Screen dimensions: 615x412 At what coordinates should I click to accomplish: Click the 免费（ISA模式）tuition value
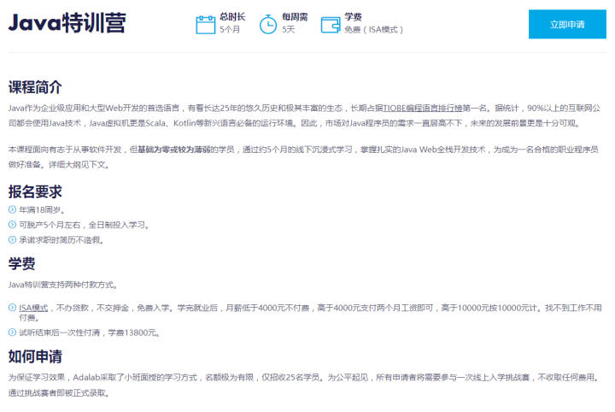[374, 29]
